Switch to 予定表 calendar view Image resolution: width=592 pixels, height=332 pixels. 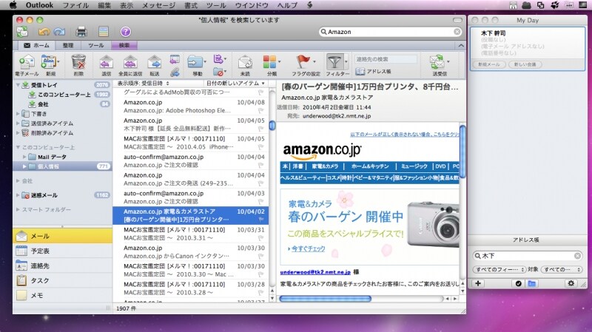point(63,251)
